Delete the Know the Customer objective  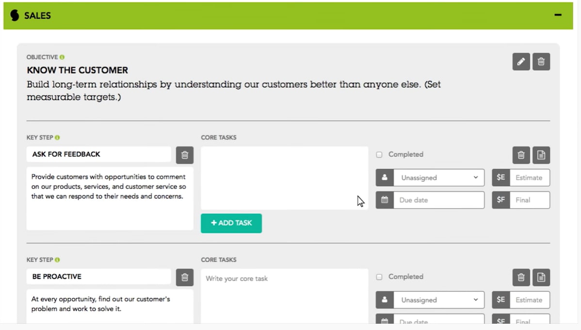(541, 62)
